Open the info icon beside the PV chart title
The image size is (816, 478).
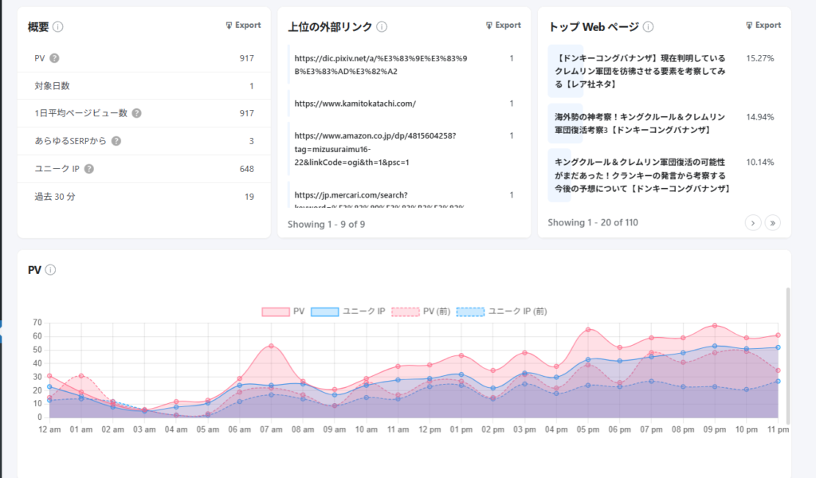coord(50,270)
